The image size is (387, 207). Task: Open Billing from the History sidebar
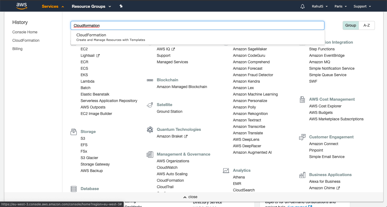coord(17,49)
